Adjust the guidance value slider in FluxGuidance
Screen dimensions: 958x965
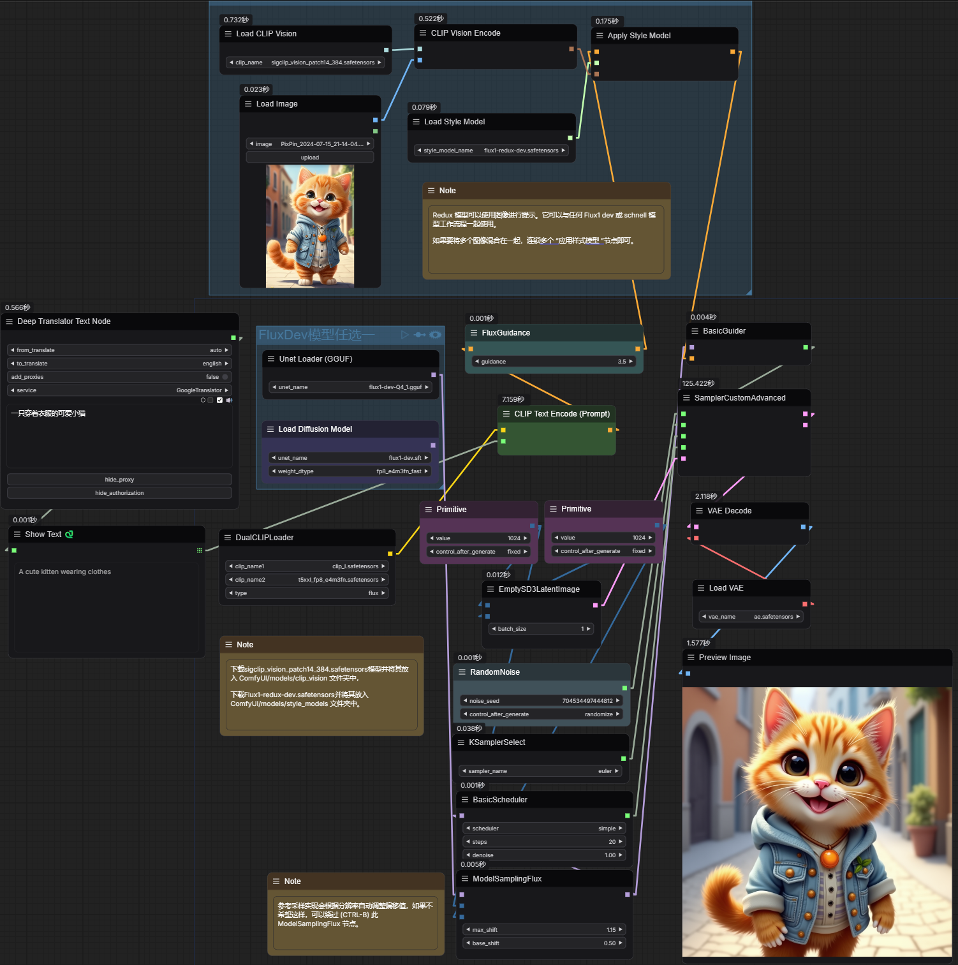coord(554,361)
